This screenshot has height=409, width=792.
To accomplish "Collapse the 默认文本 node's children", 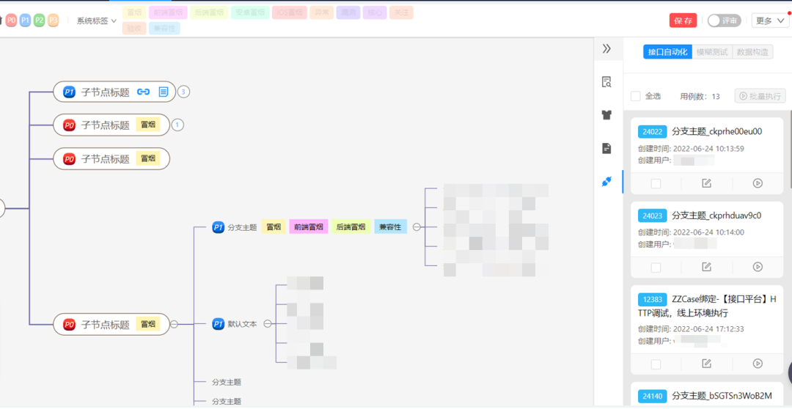I will tap(268, 324).
